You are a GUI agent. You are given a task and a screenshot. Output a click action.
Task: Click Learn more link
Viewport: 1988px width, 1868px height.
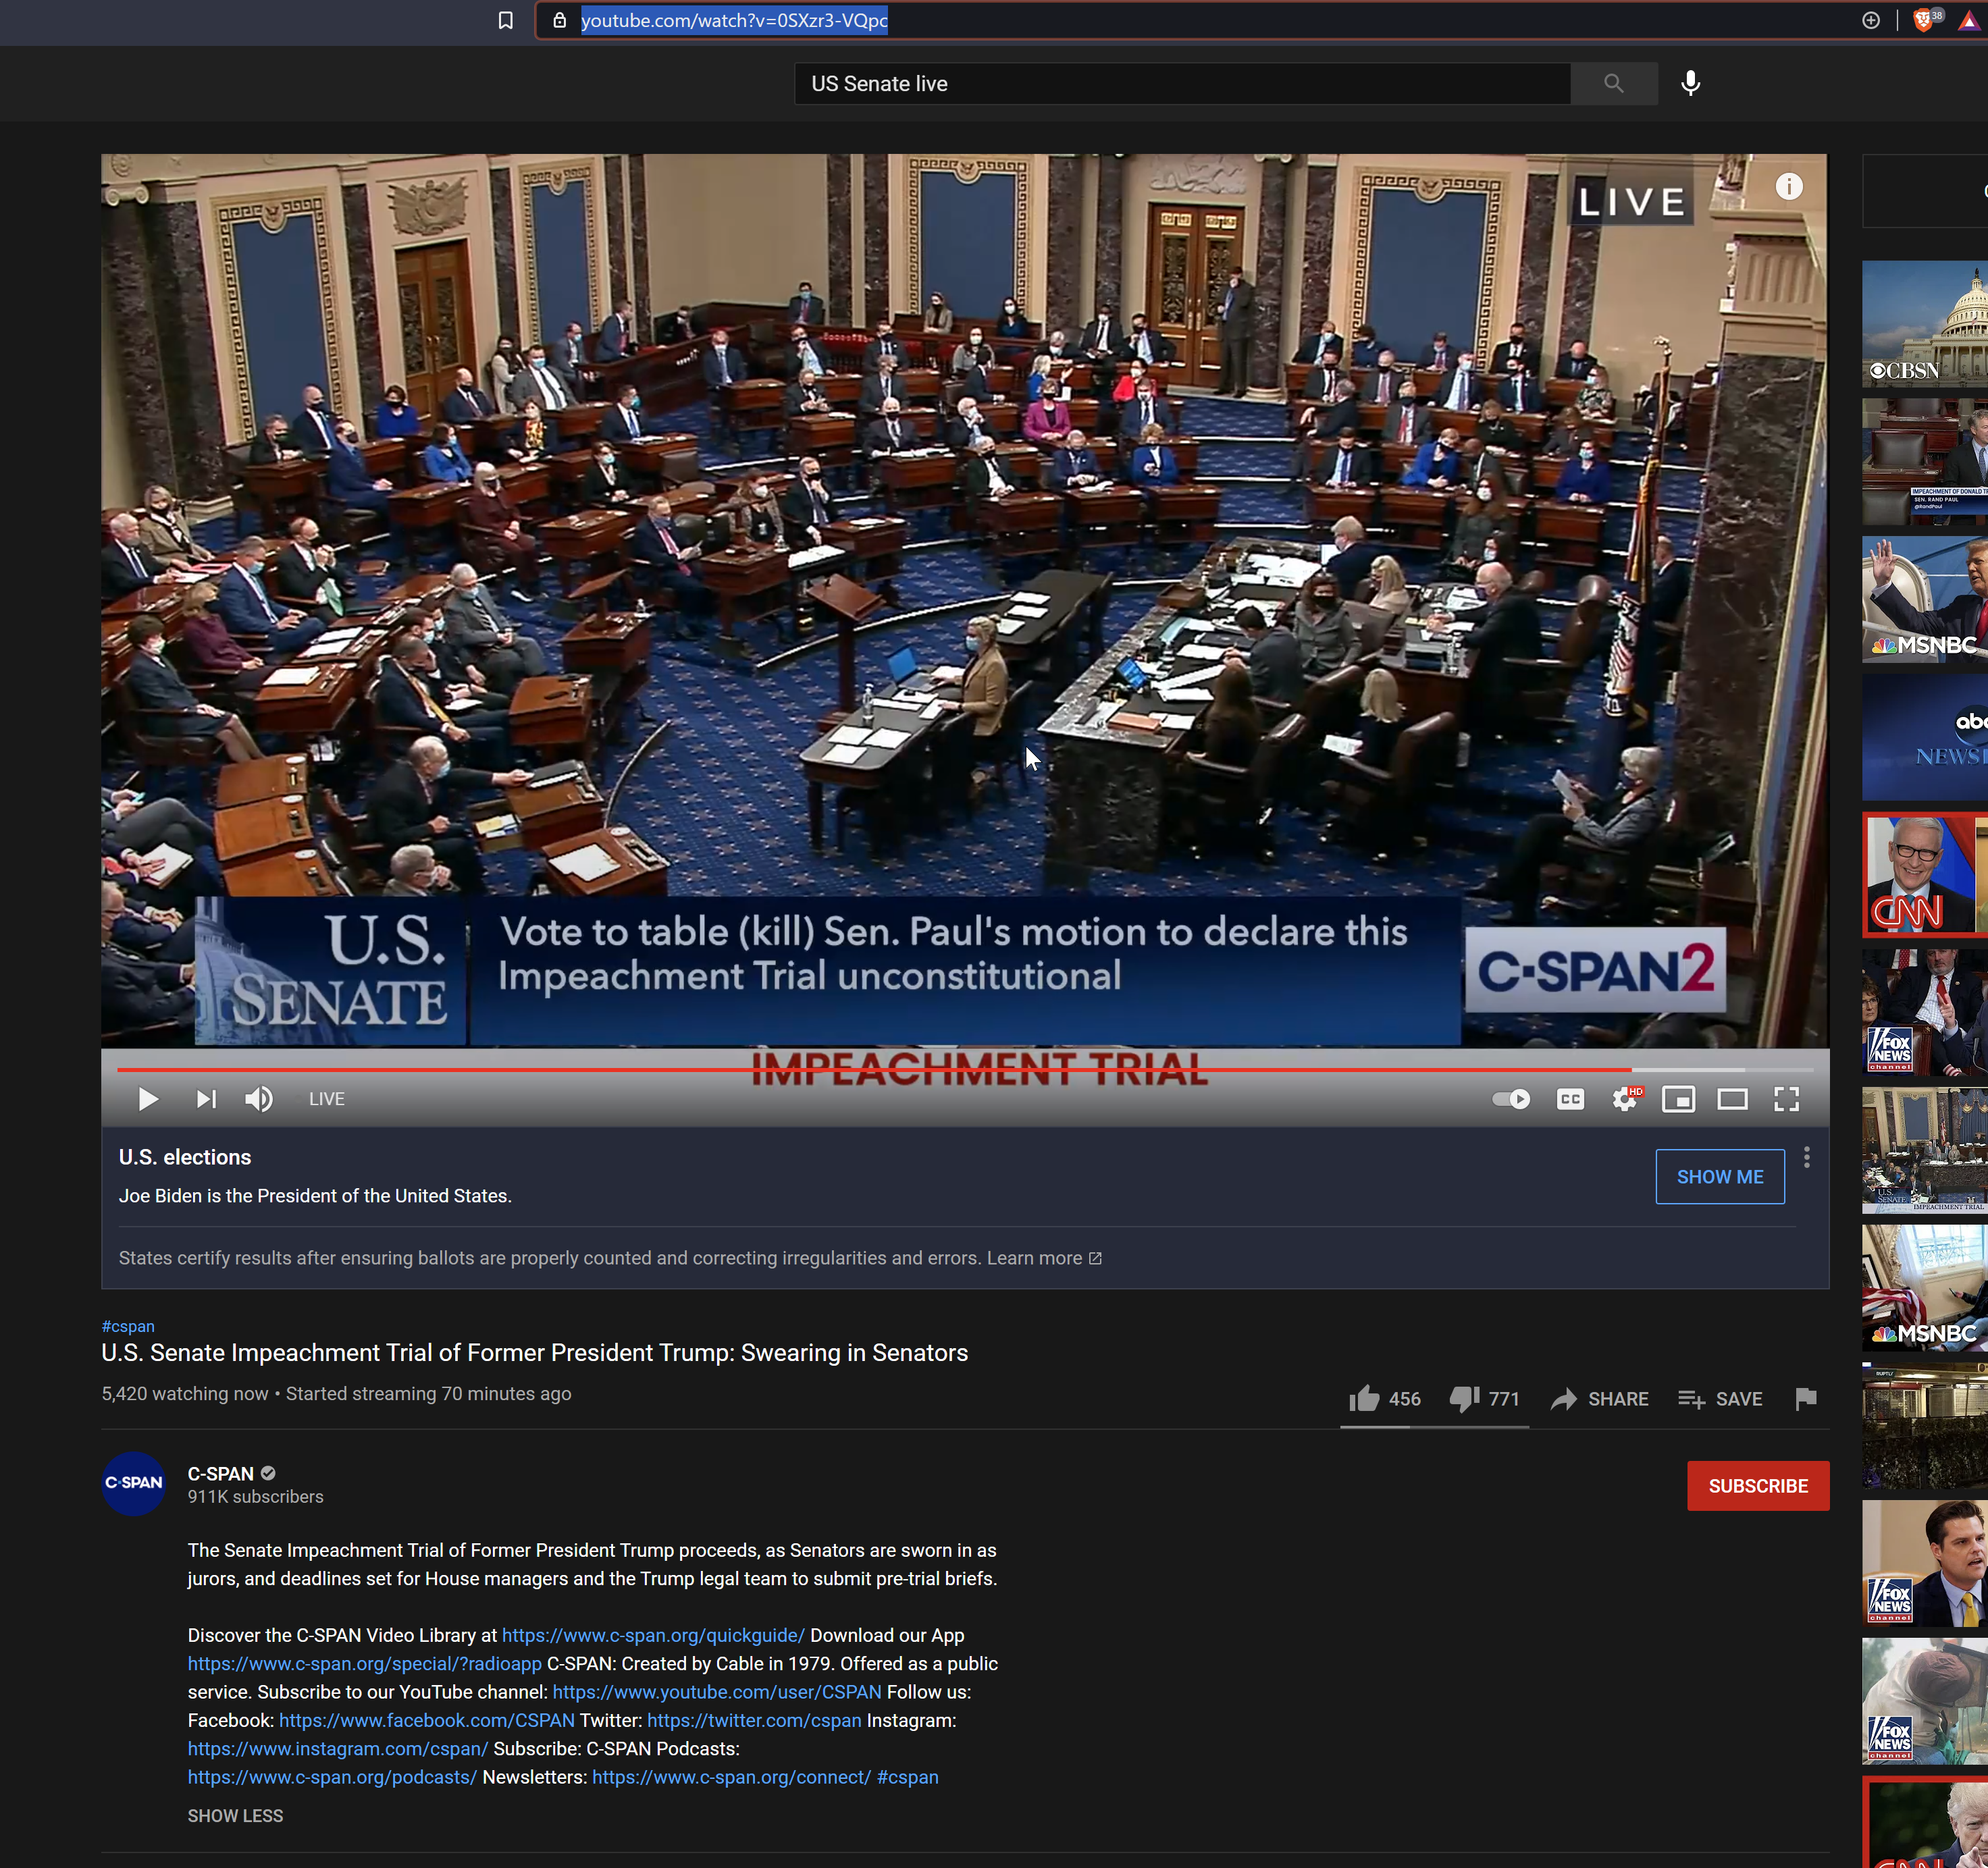point(1044,1258)
